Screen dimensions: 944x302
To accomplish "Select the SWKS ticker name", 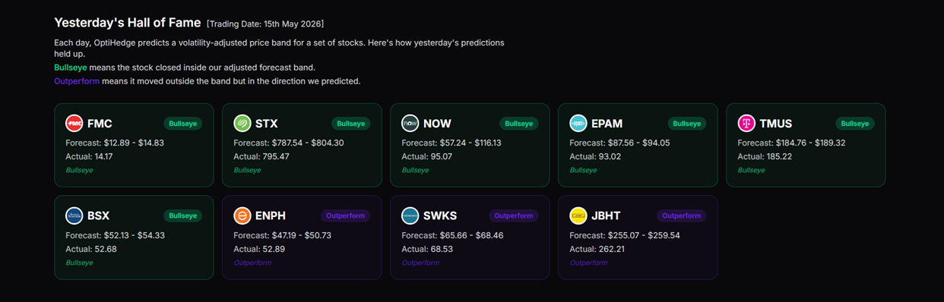I will point(440,215).
